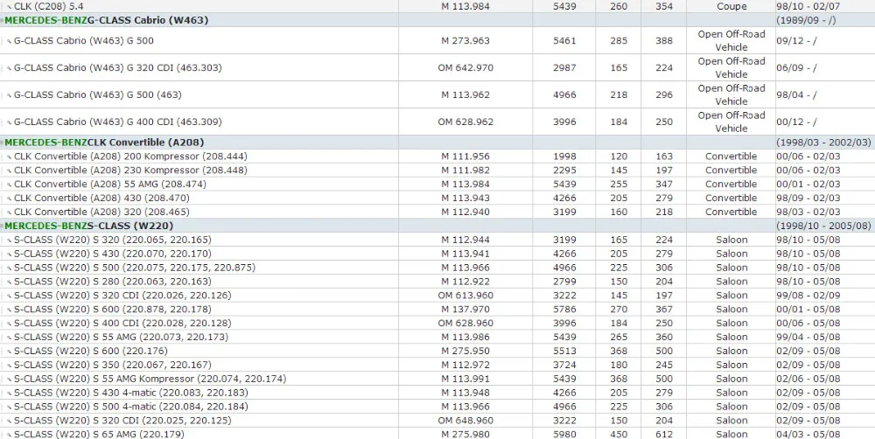
Task: Click the Coupe body type cell
Action: (x=731, y=7)
